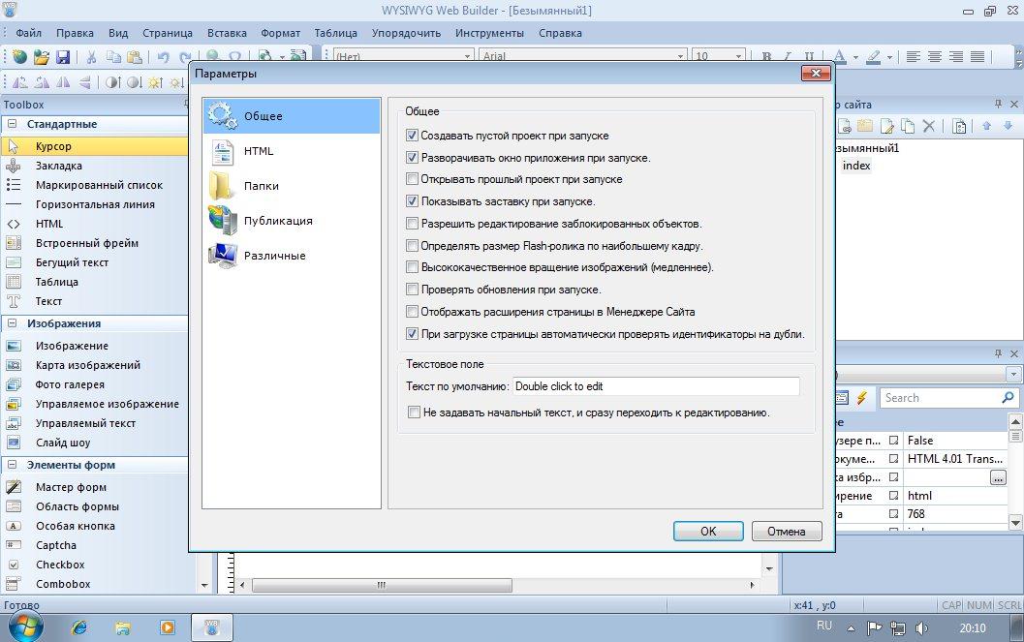
Task: Click the Paste clipboard icon
Action: tap(135, 57)
